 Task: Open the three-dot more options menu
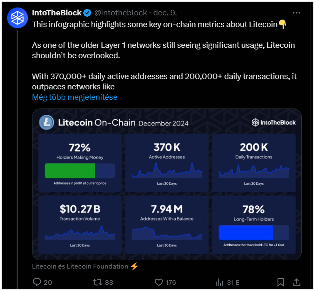point(296,13)
